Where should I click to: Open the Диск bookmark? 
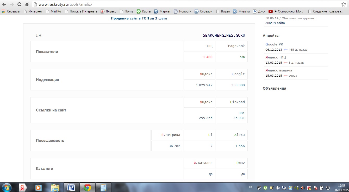coord(259,11)
